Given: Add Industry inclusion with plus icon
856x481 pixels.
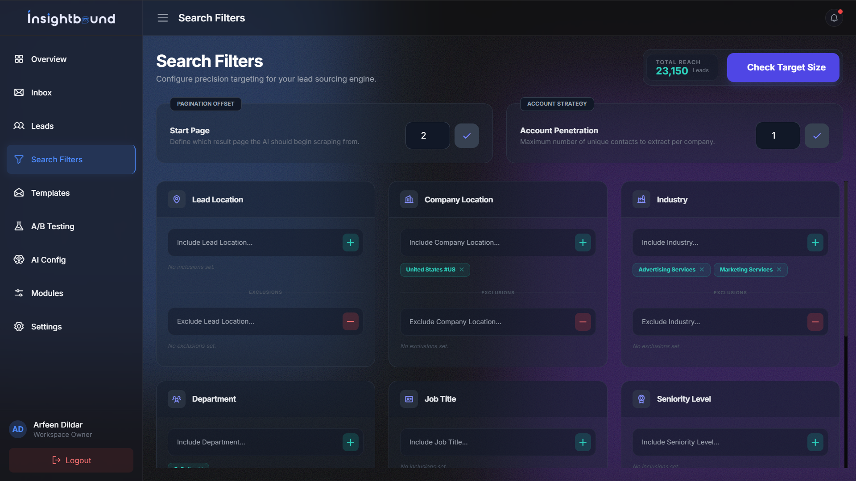Looking at the screenshot, I should coord(815,243).
